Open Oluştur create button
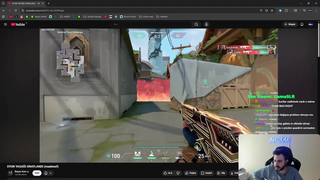Image resolution: width=320 pixels, height=180 pixels. click(x=290, y=24)
